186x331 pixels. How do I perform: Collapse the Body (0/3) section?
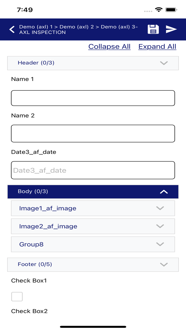93,192
